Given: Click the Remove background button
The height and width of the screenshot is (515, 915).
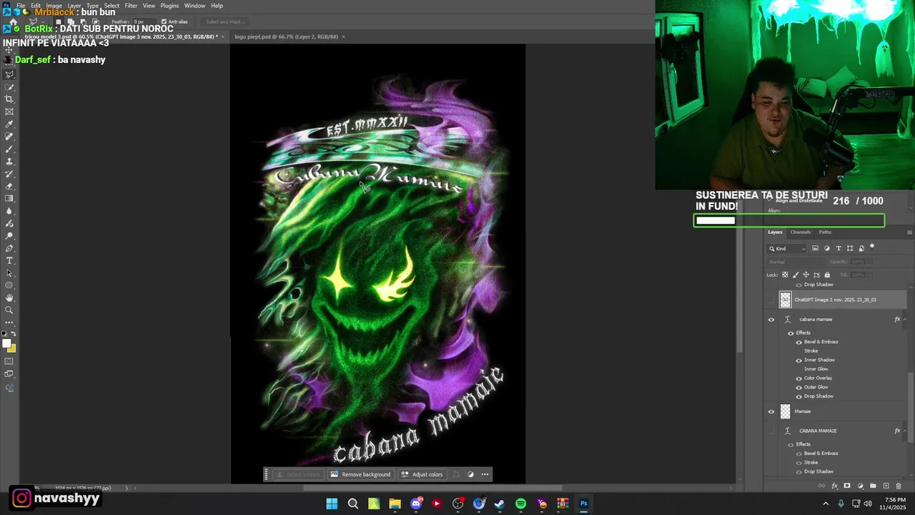Looking at the screenshot, I should (360, 474).
